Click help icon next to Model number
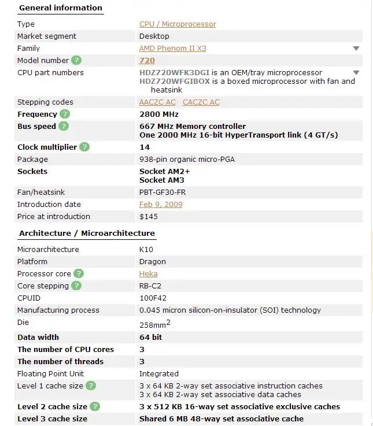The width and height of the screenshot is (373, 426). point(76,61)
